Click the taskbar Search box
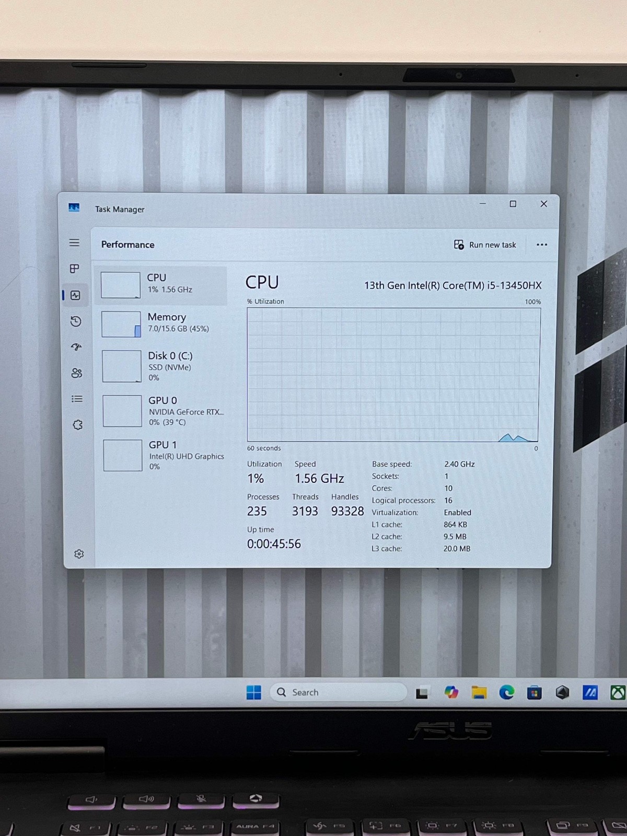 (x=338, y=692)
